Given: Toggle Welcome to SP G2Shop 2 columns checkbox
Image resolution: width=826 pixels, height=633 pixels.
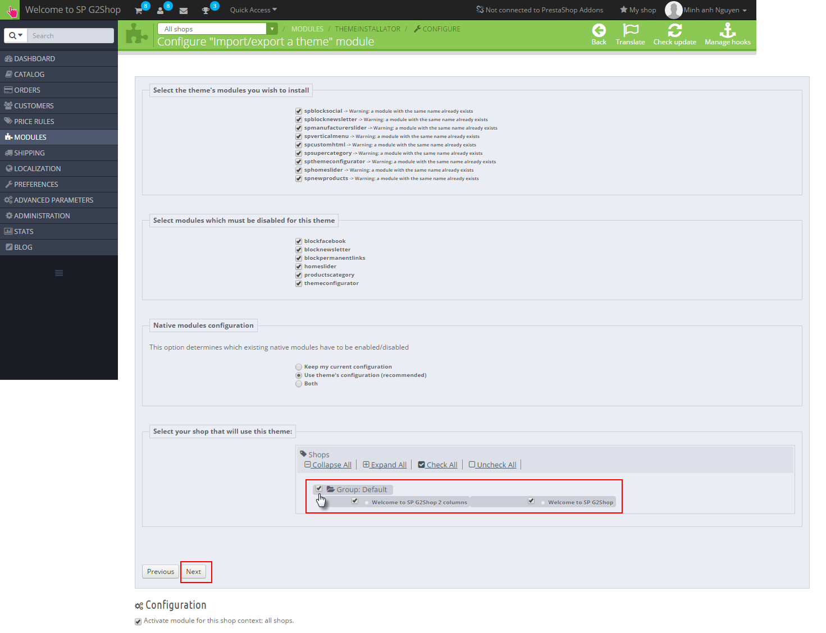Looking at the screenshot, I should [x=355, y=501].
